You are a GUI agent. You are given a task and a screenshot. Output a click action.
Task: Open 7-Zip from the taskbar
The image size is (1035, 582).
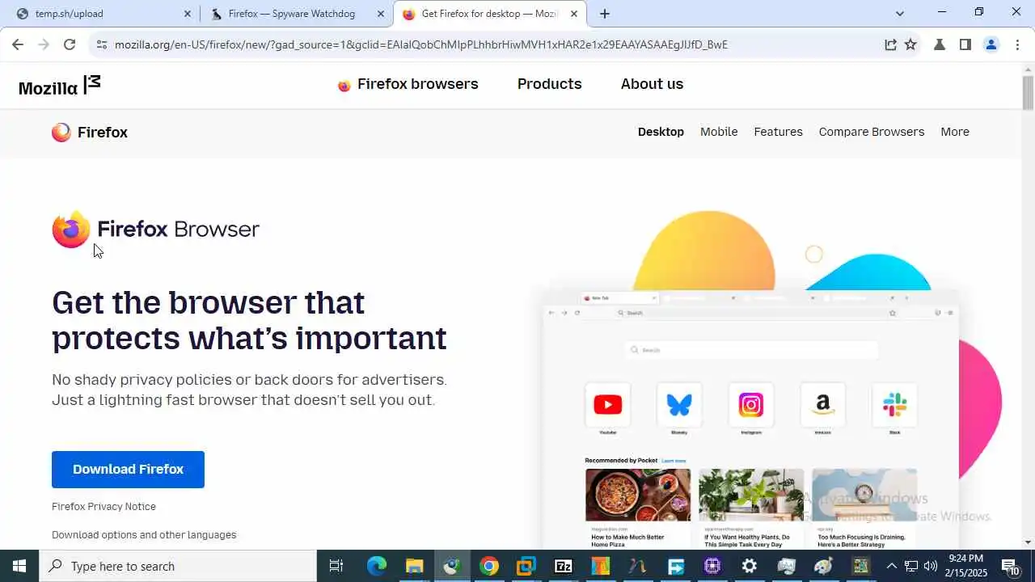pos(563,566)
